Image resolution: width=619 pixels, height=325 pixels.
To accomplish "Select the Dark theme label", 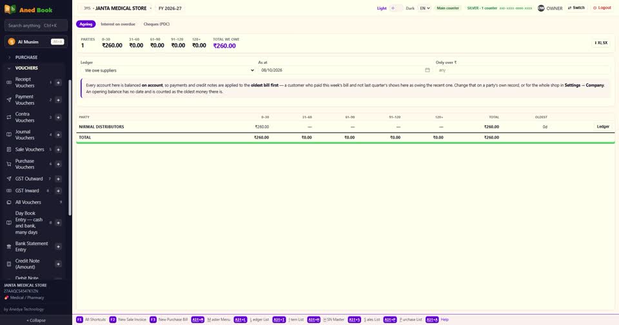I will [410, 8].
